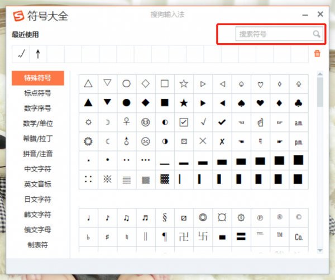335x280 pixels.
Task: Click the Sogou S logo icon
Action: 18,16
